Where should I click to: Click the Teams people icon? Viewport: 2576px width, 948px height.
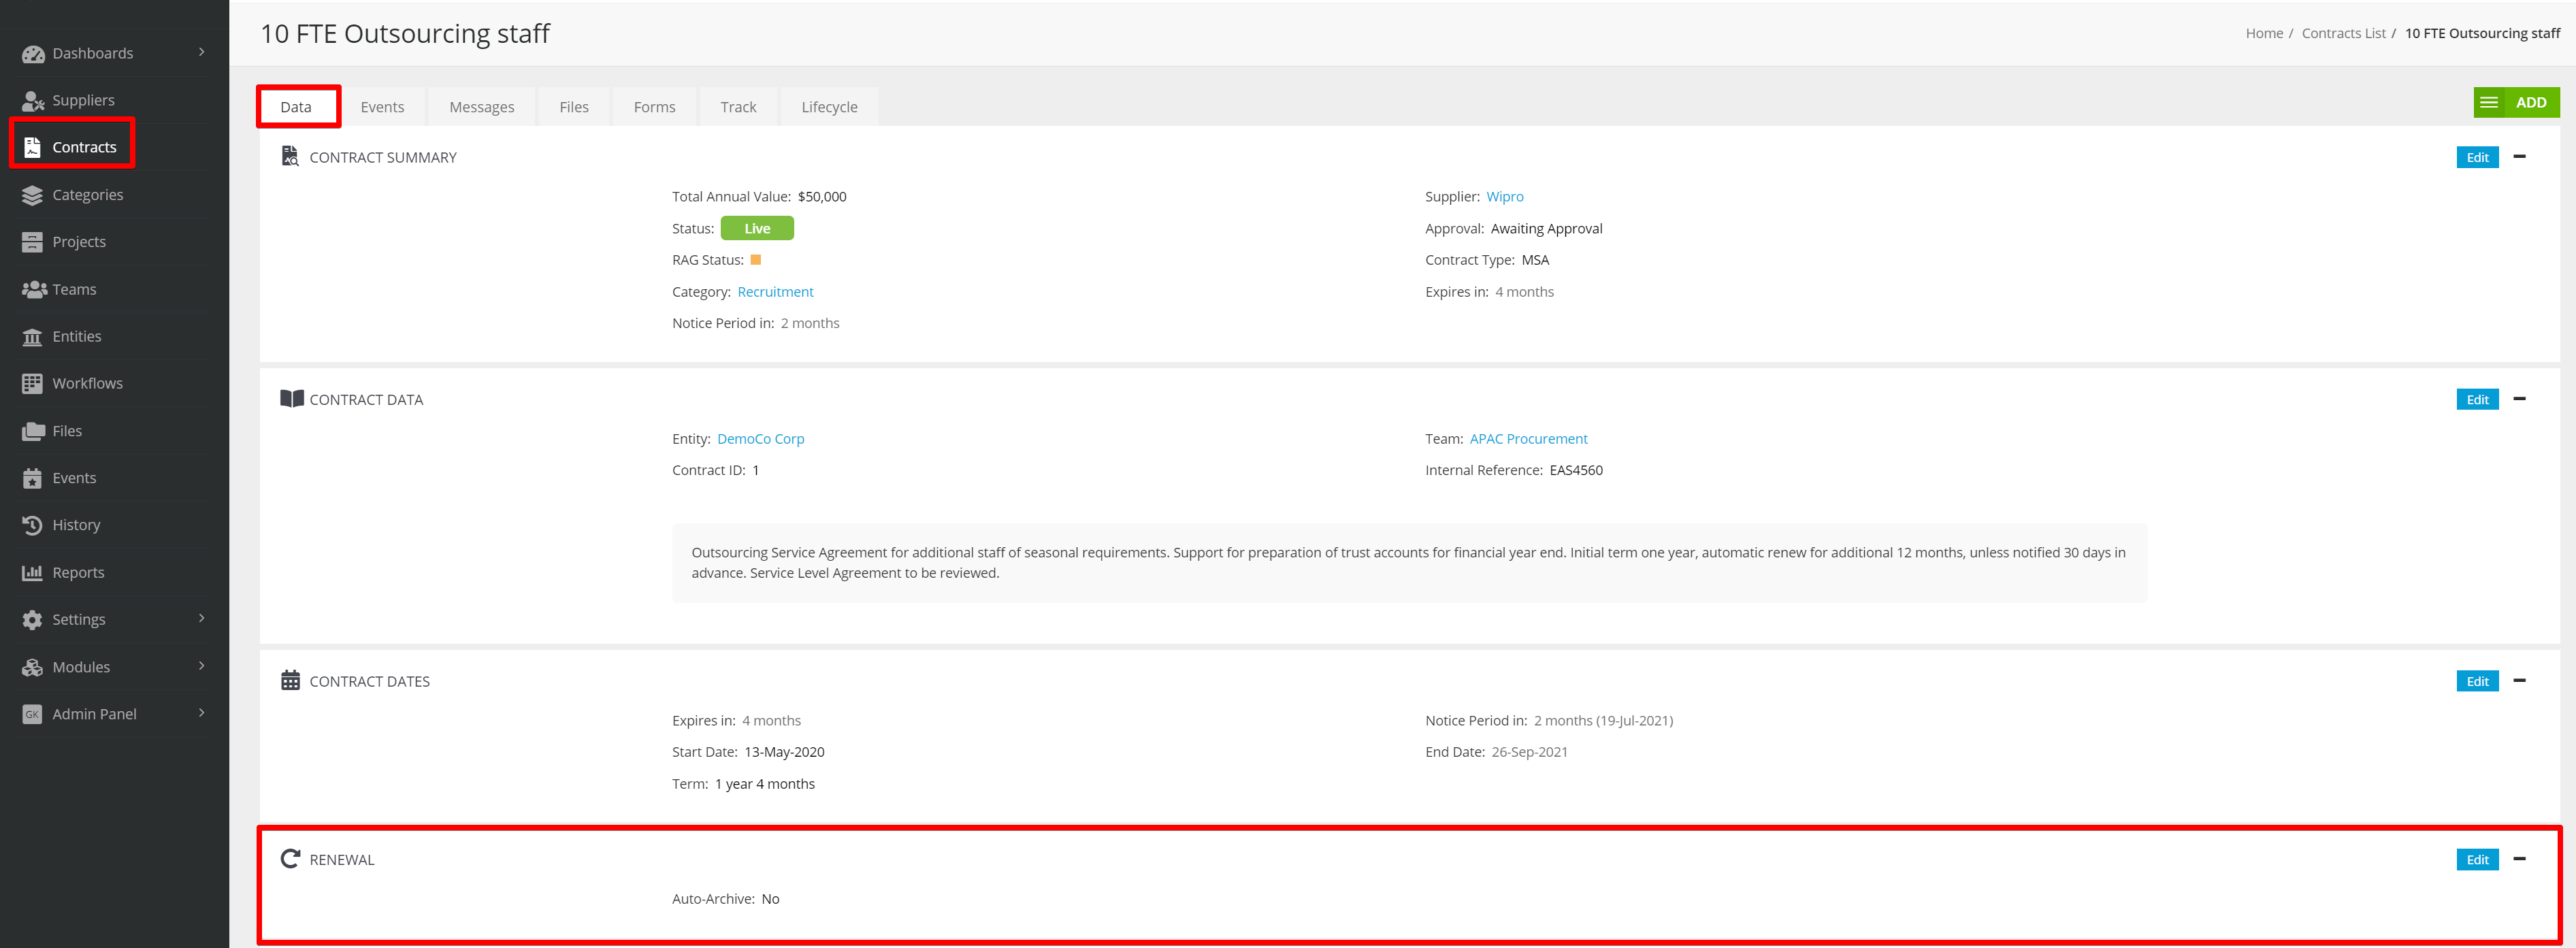pos(33,290)
